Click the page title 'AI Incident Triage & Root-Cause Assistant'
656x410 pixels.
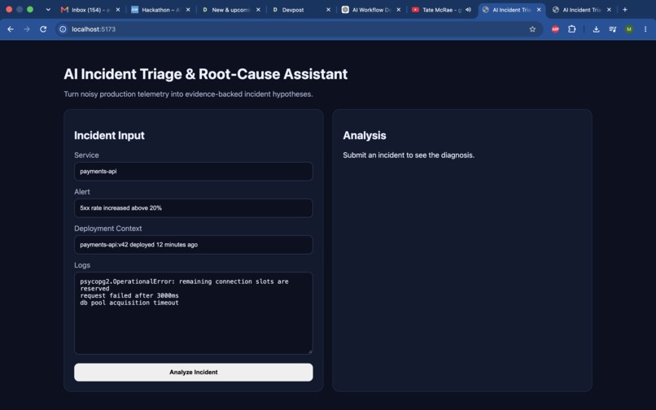click(205, 74)
